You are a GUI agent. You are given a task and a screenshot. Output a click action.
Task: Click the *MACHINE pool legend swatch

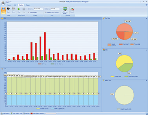click(132, 44)
